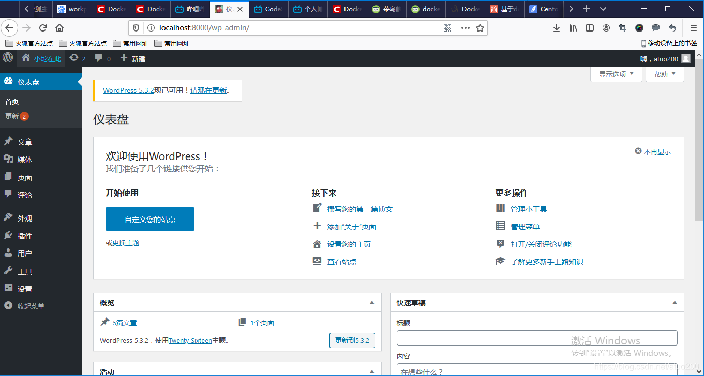This screenshot has height=376, width=704.
Task: Go back with browser back arrow
Action: tap(9, 28)
